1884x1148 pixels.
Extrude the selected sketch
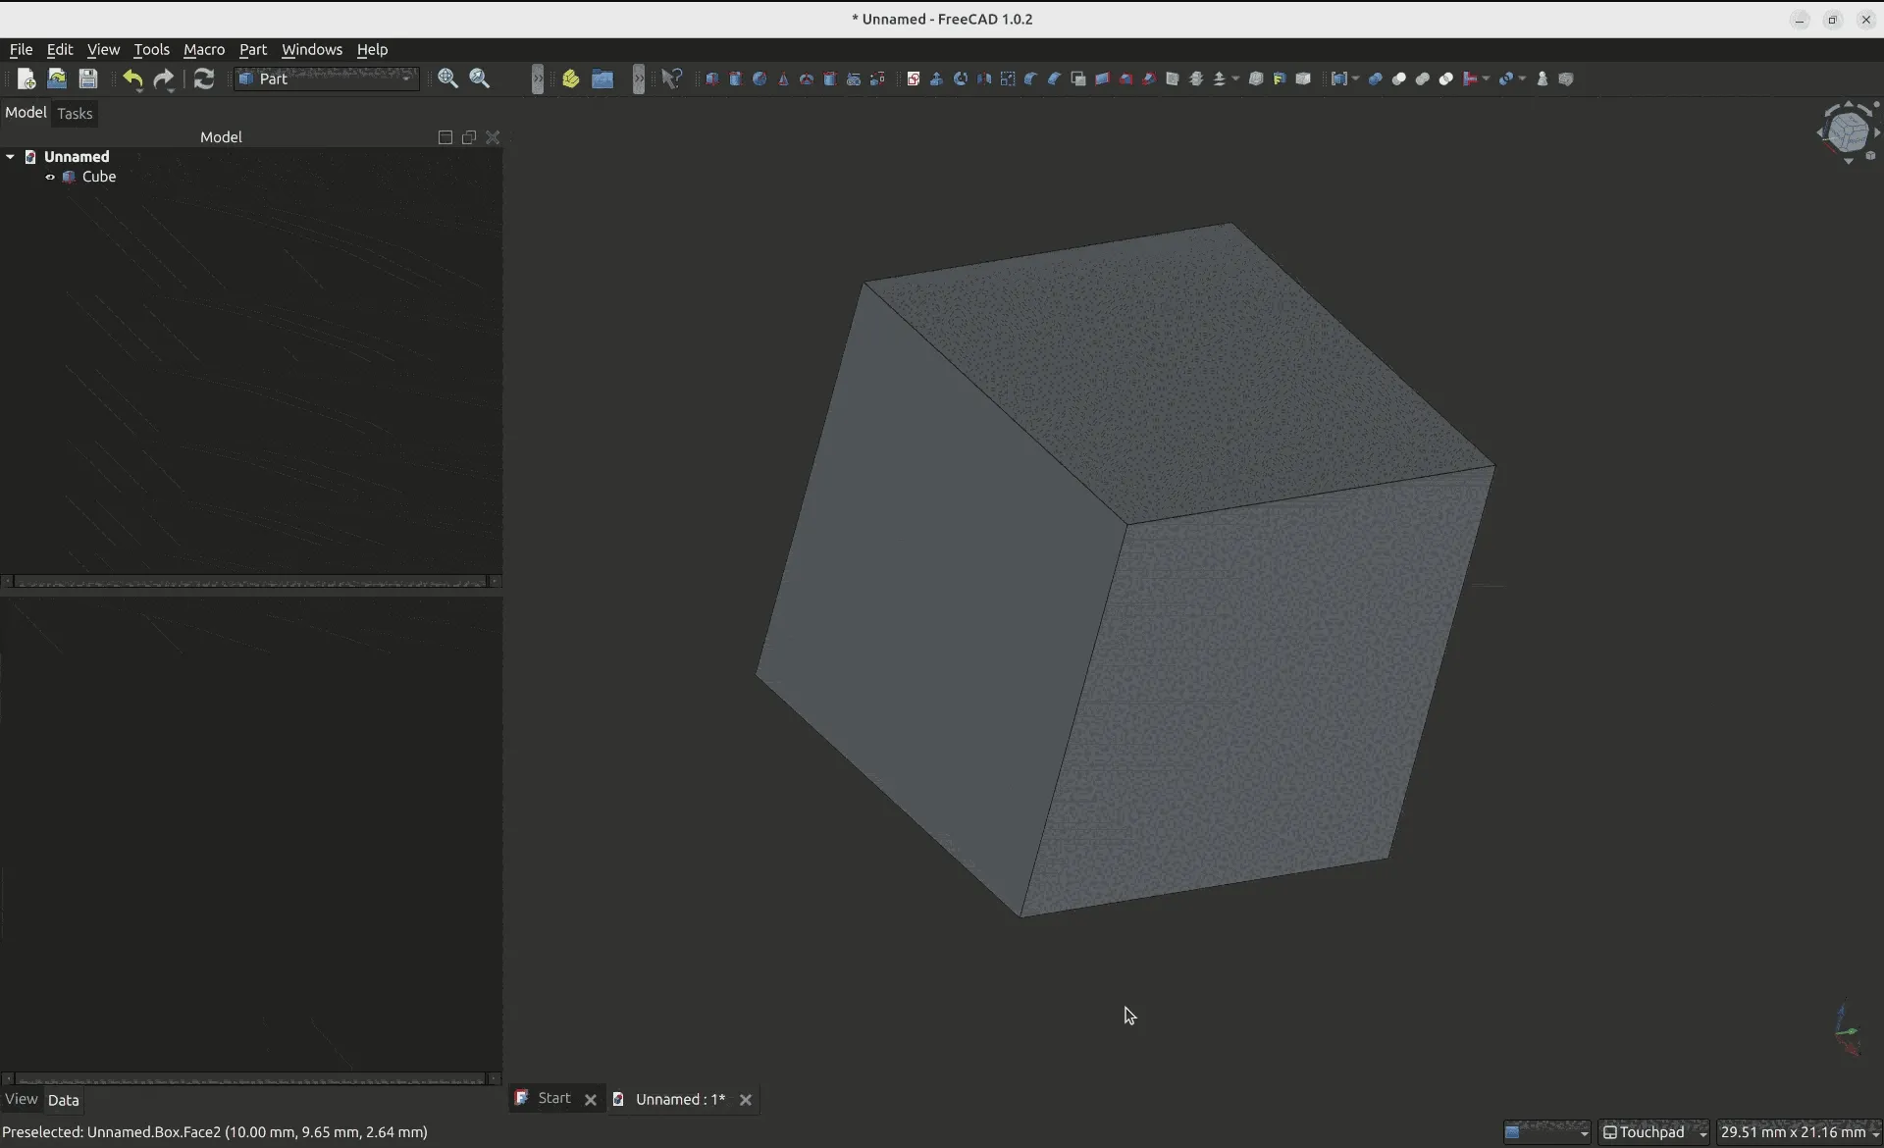click(x=937, y=79)
